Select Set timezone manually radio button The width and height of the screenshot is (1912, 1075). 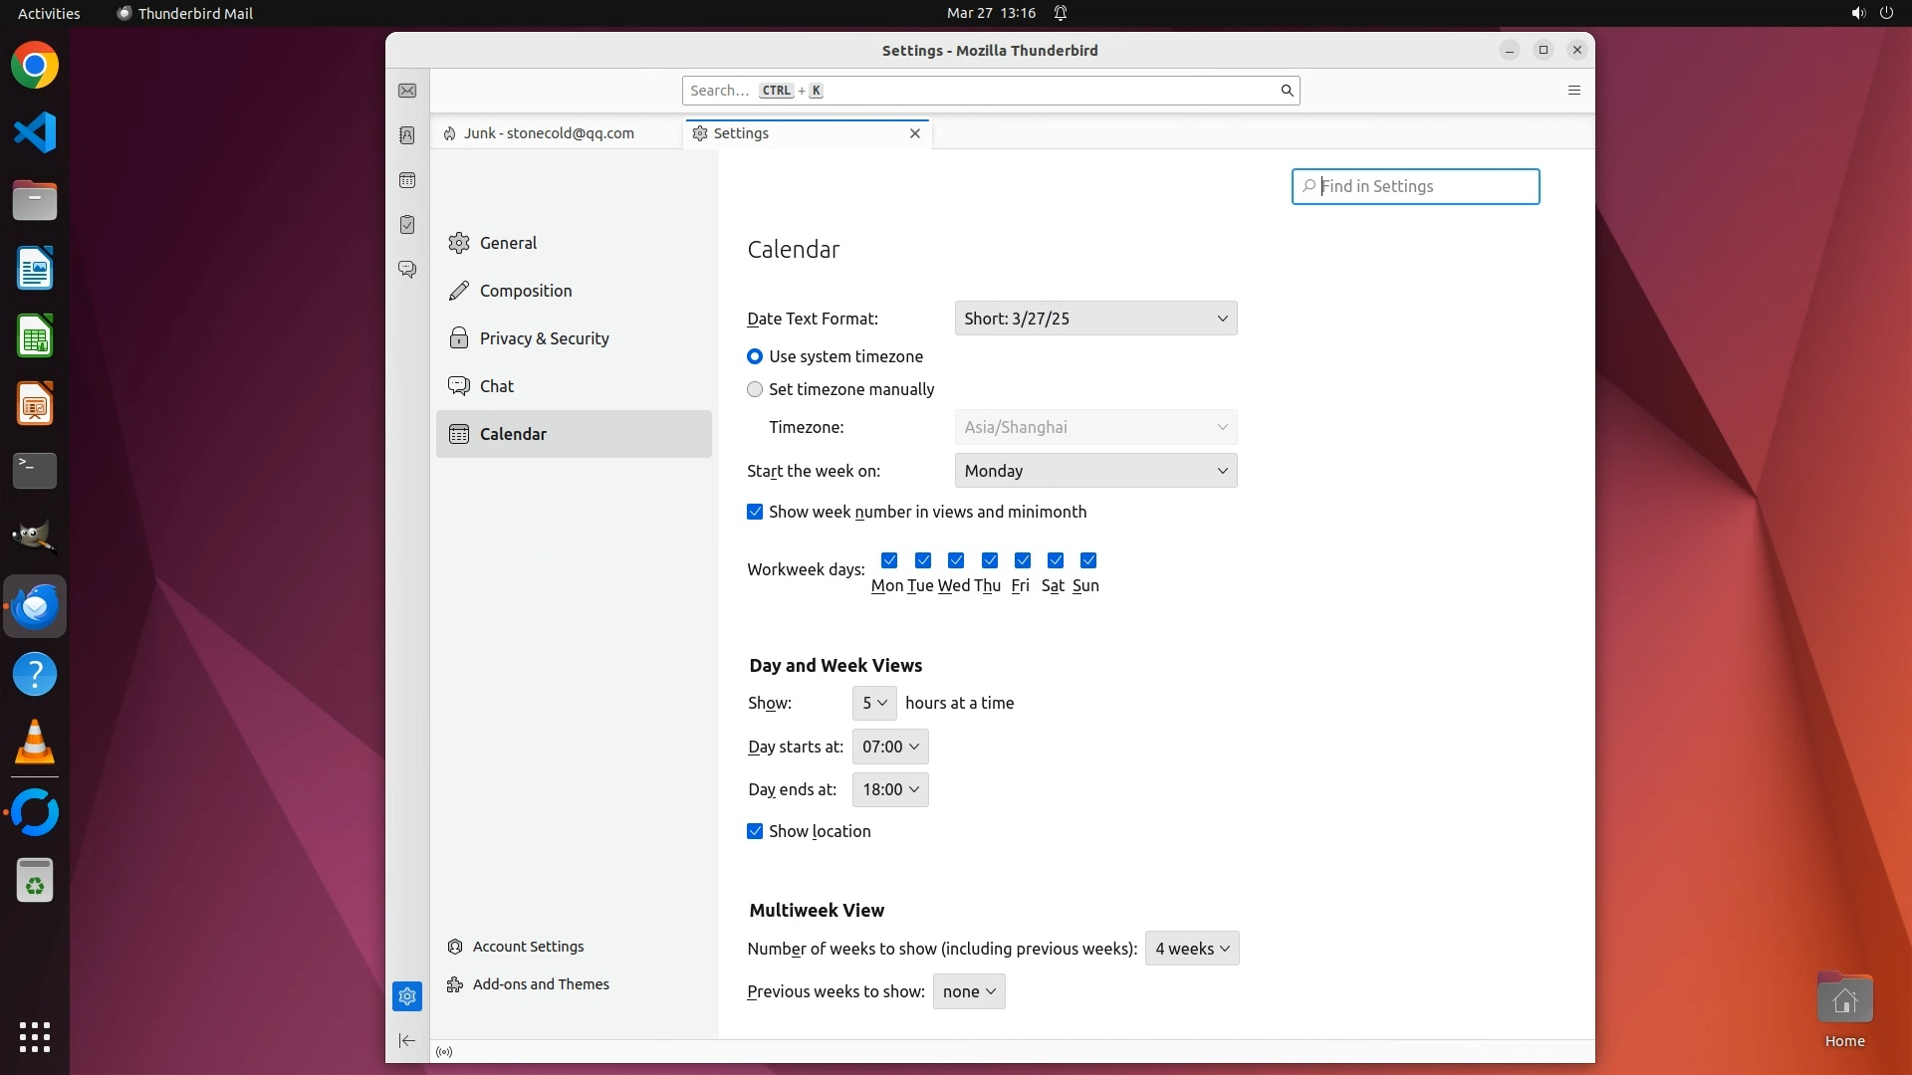point(755,389)
